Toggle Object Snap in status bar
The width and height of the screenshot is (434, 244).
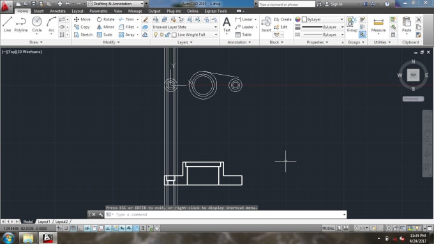coord(94,228)
